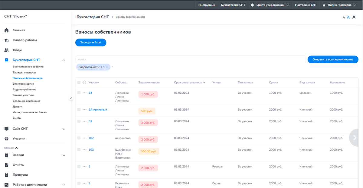Screen dimensions: 363x188
Task: Open table column settings gear icon
Action: coord(84,82)
